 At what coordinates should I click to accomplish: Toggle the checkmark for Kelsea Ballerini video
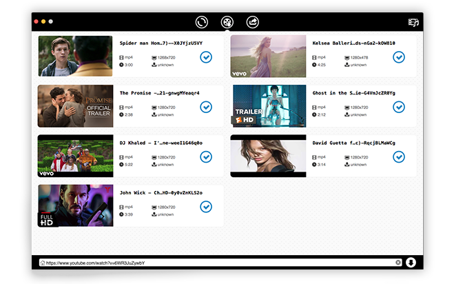point(399,57)
